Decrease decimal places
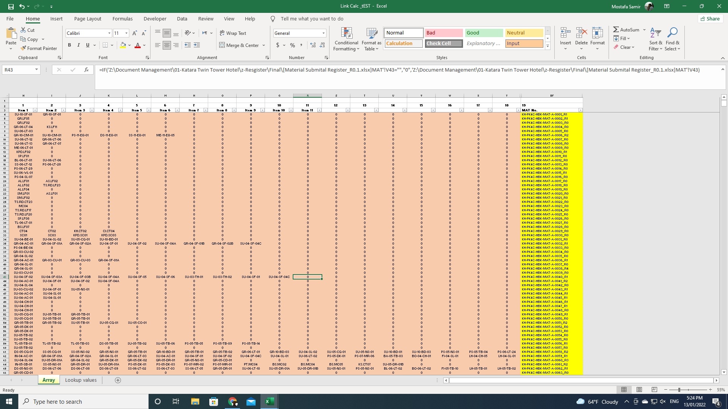Image resolution: width=728 pixels, height=409 pixels. [322, 45]
